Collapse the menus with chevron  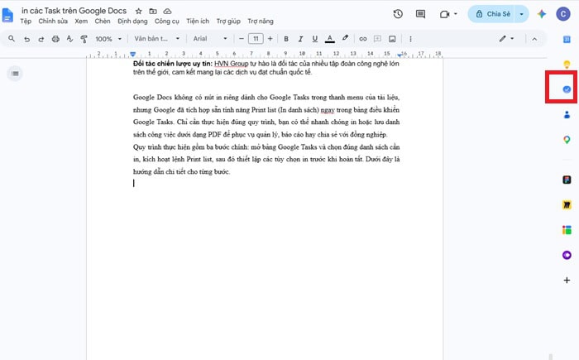point(534,39)
